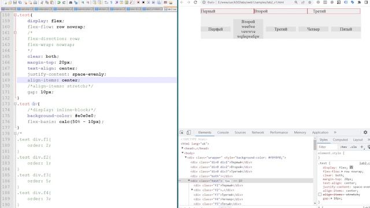Viewport: 370px width, 208px height.
Task: Click the Третий box in top row of page
Action: [x=334, y=11]
